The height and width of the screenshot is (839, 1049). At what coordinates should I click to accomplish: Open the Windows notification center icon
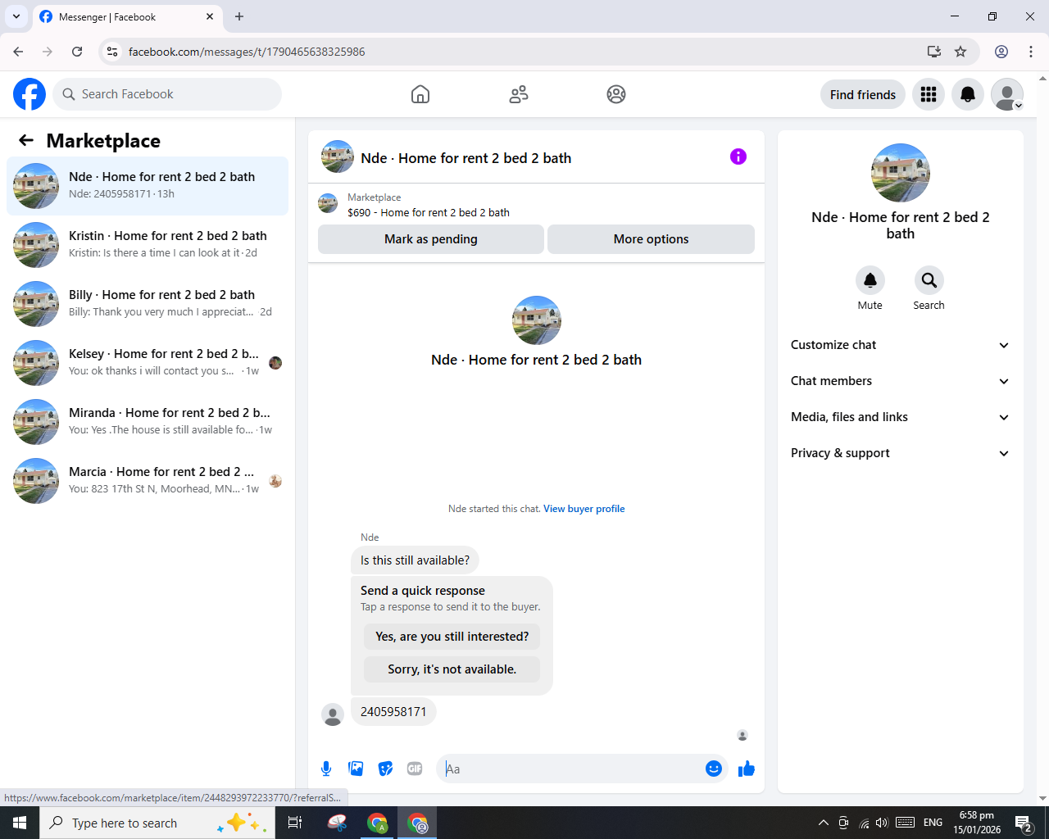click(1023, 823)
